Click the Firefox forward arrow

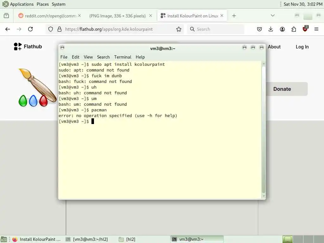pos(19,29)
